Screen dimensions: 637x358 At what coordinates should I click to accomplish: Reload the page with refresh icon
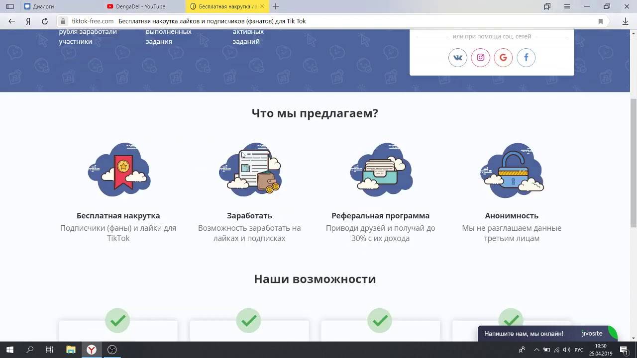(x=45, y=21)
